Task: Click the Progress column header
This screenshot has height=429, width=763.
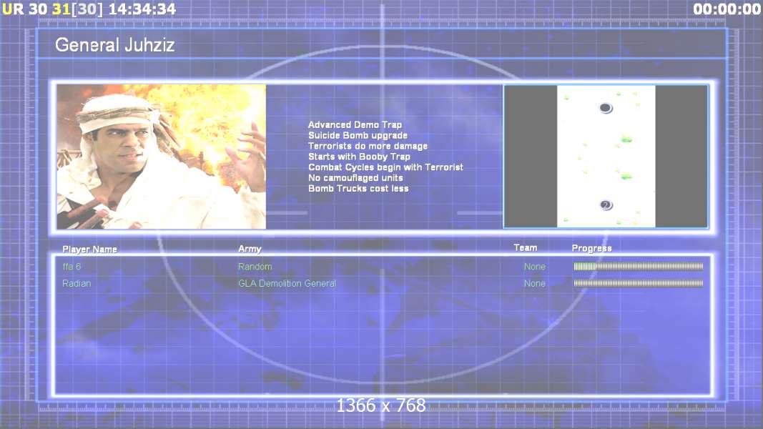Action: click(591, 248)
